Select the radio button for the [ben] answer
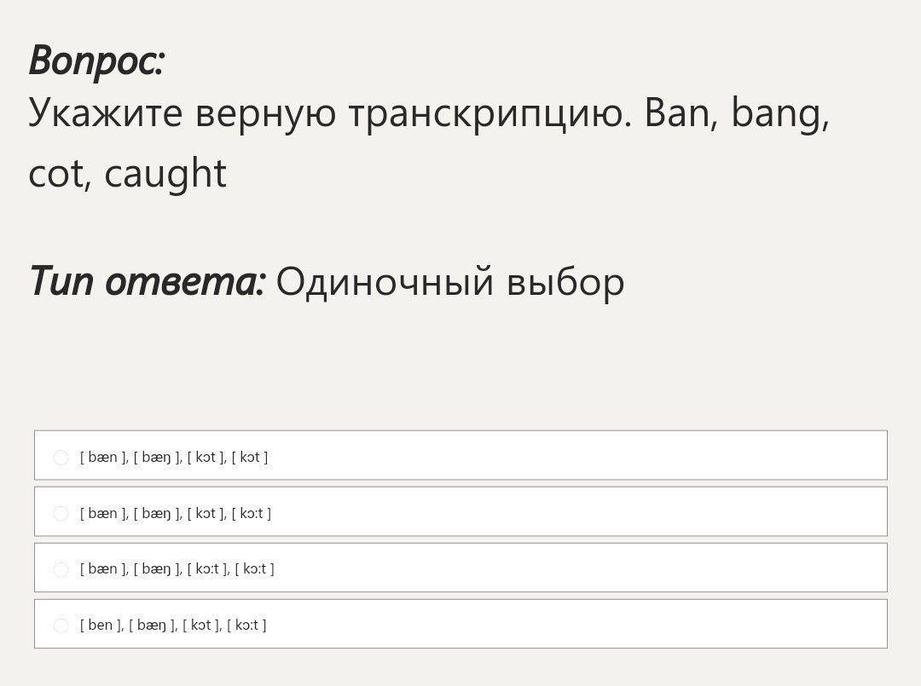This screenshot has height=686, width=921. [61, 626]
